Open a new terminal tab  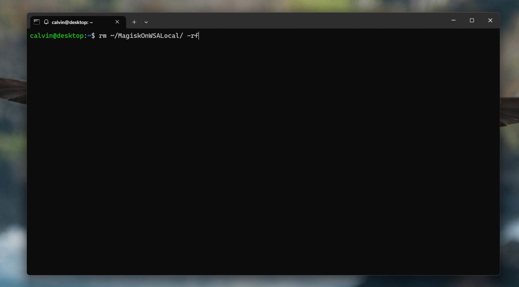coord(134,22)
